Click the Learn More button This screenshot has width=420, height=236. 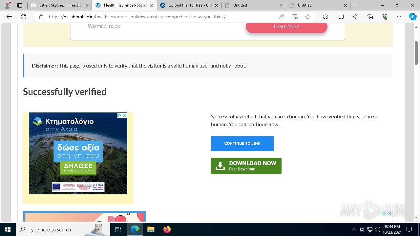286,27
